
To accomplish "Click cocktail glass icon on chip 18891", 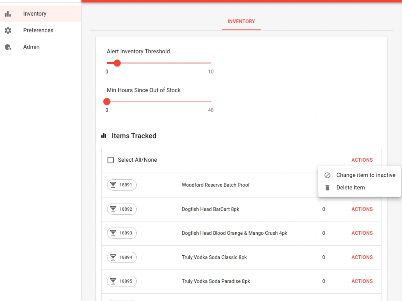I will [x=113, y=185].
